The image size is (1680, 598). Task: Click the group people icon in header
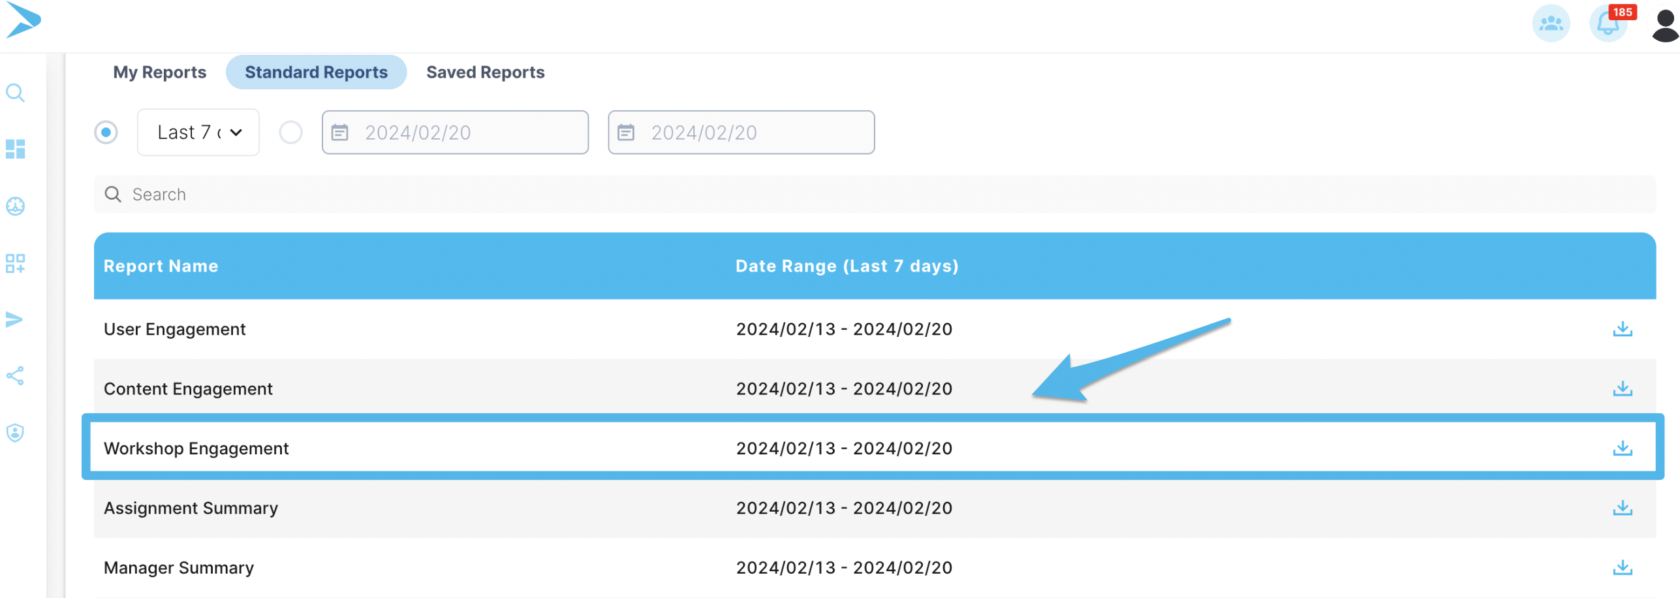[x=1550, y=24]
